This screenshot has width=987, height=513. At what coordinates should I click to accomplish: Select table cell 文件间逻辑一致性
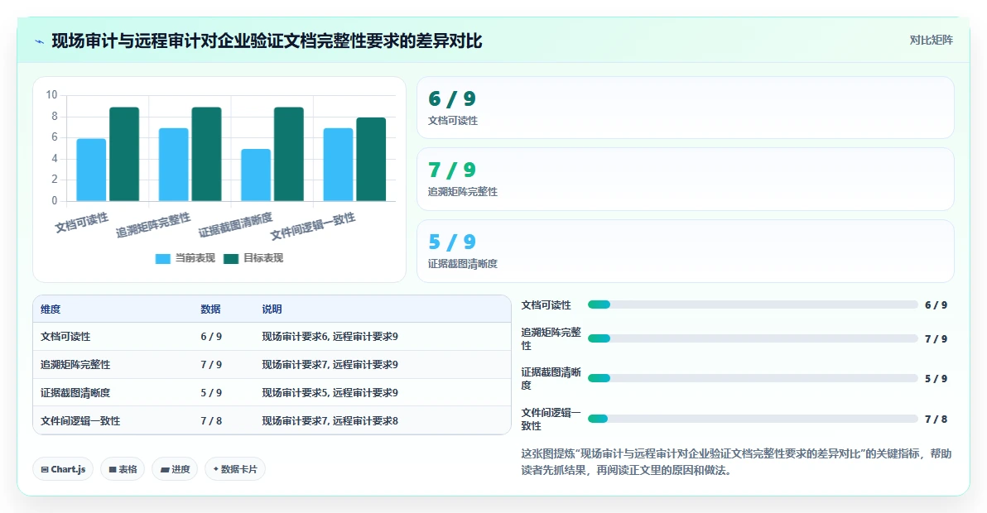coord(80,421)
